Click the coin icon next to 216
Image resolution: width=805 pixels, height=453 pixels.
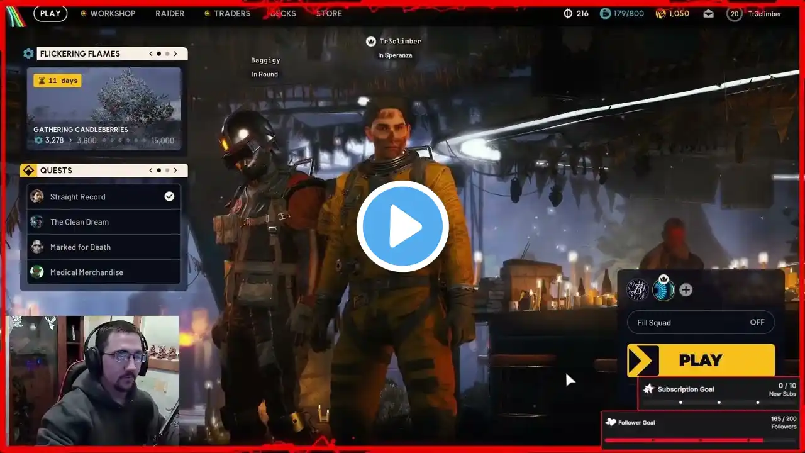point(568,14)
